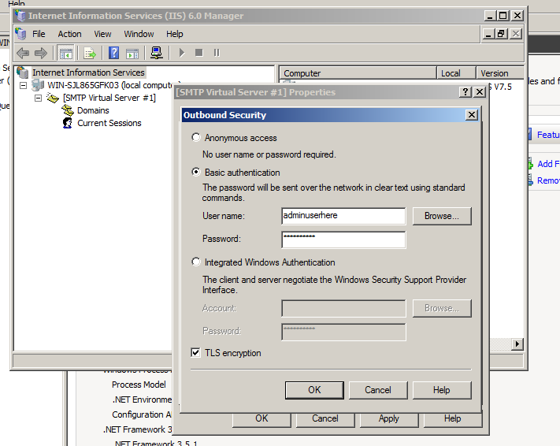Open the View menu
Screen dimensions: 560x446
point(102,34)
